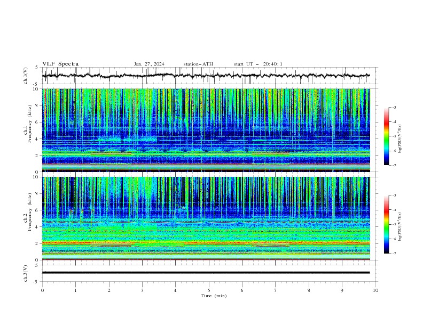Click the ch.2 spectrogram color bar

[386, 224]
